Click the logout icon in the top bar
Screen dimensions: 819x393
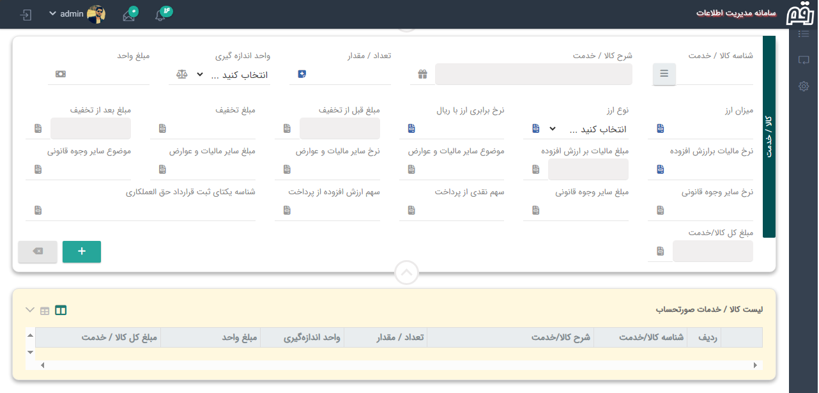tap(25, 13)
